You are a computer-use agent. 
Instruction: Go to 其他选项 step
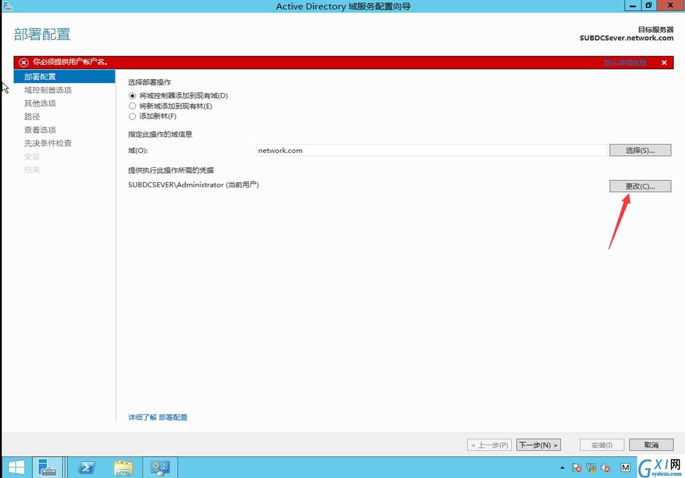40,103
